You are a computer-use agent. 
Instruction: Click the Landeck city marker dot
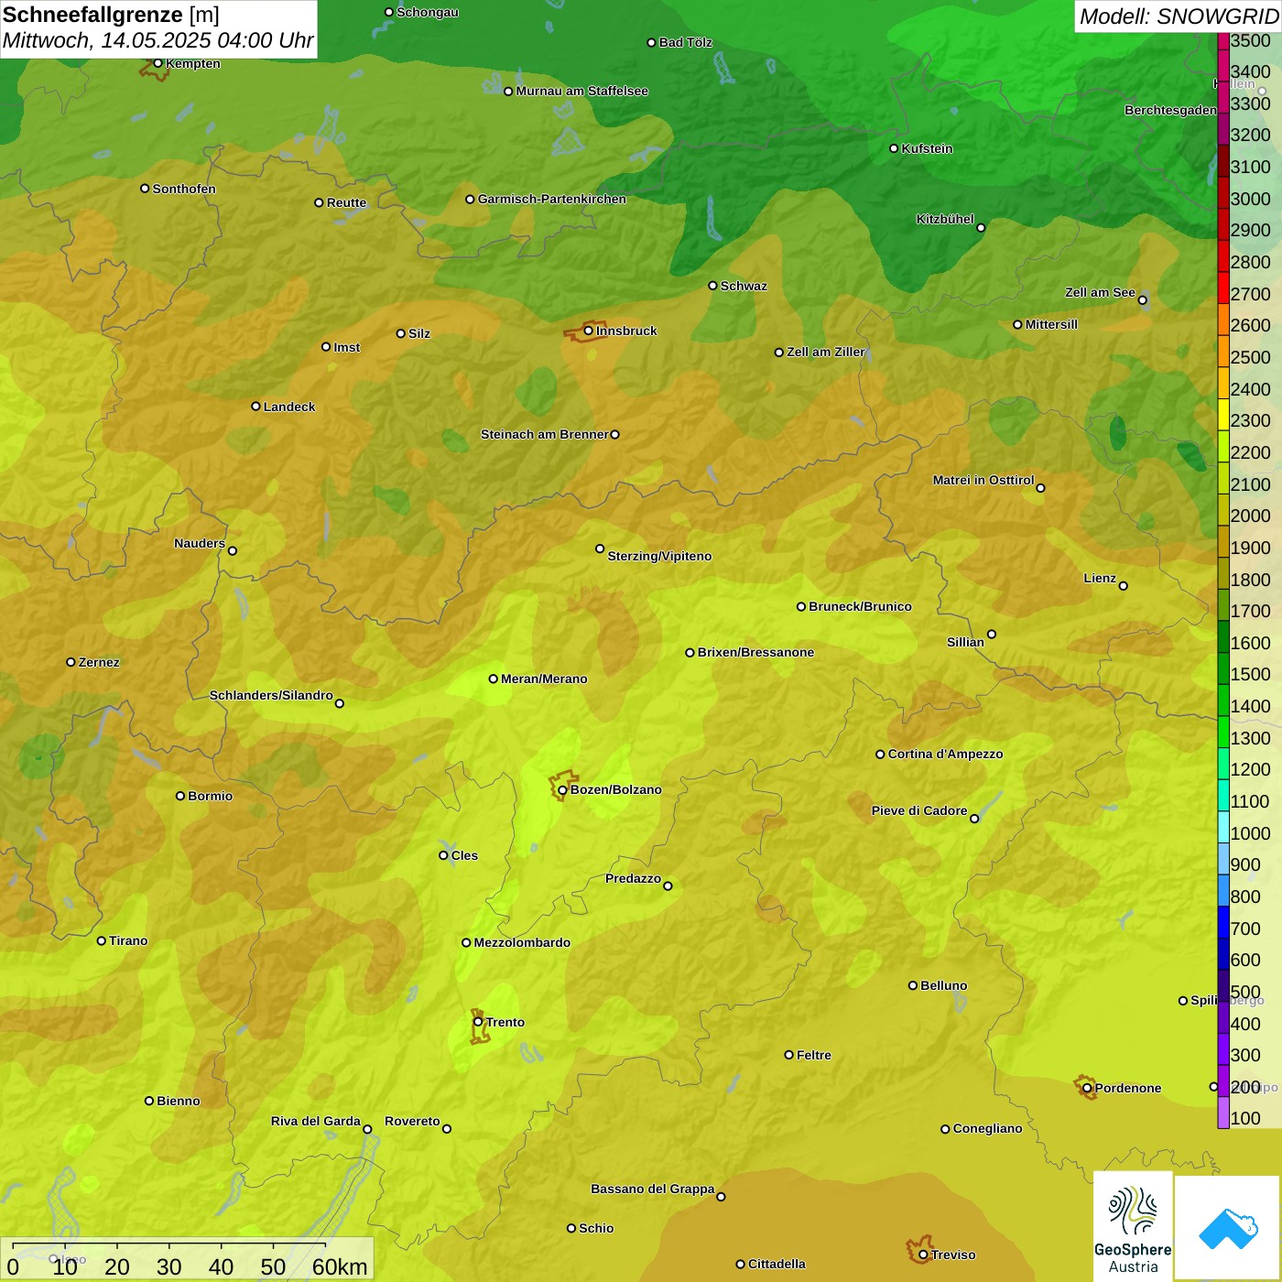(x=255, y=407)
